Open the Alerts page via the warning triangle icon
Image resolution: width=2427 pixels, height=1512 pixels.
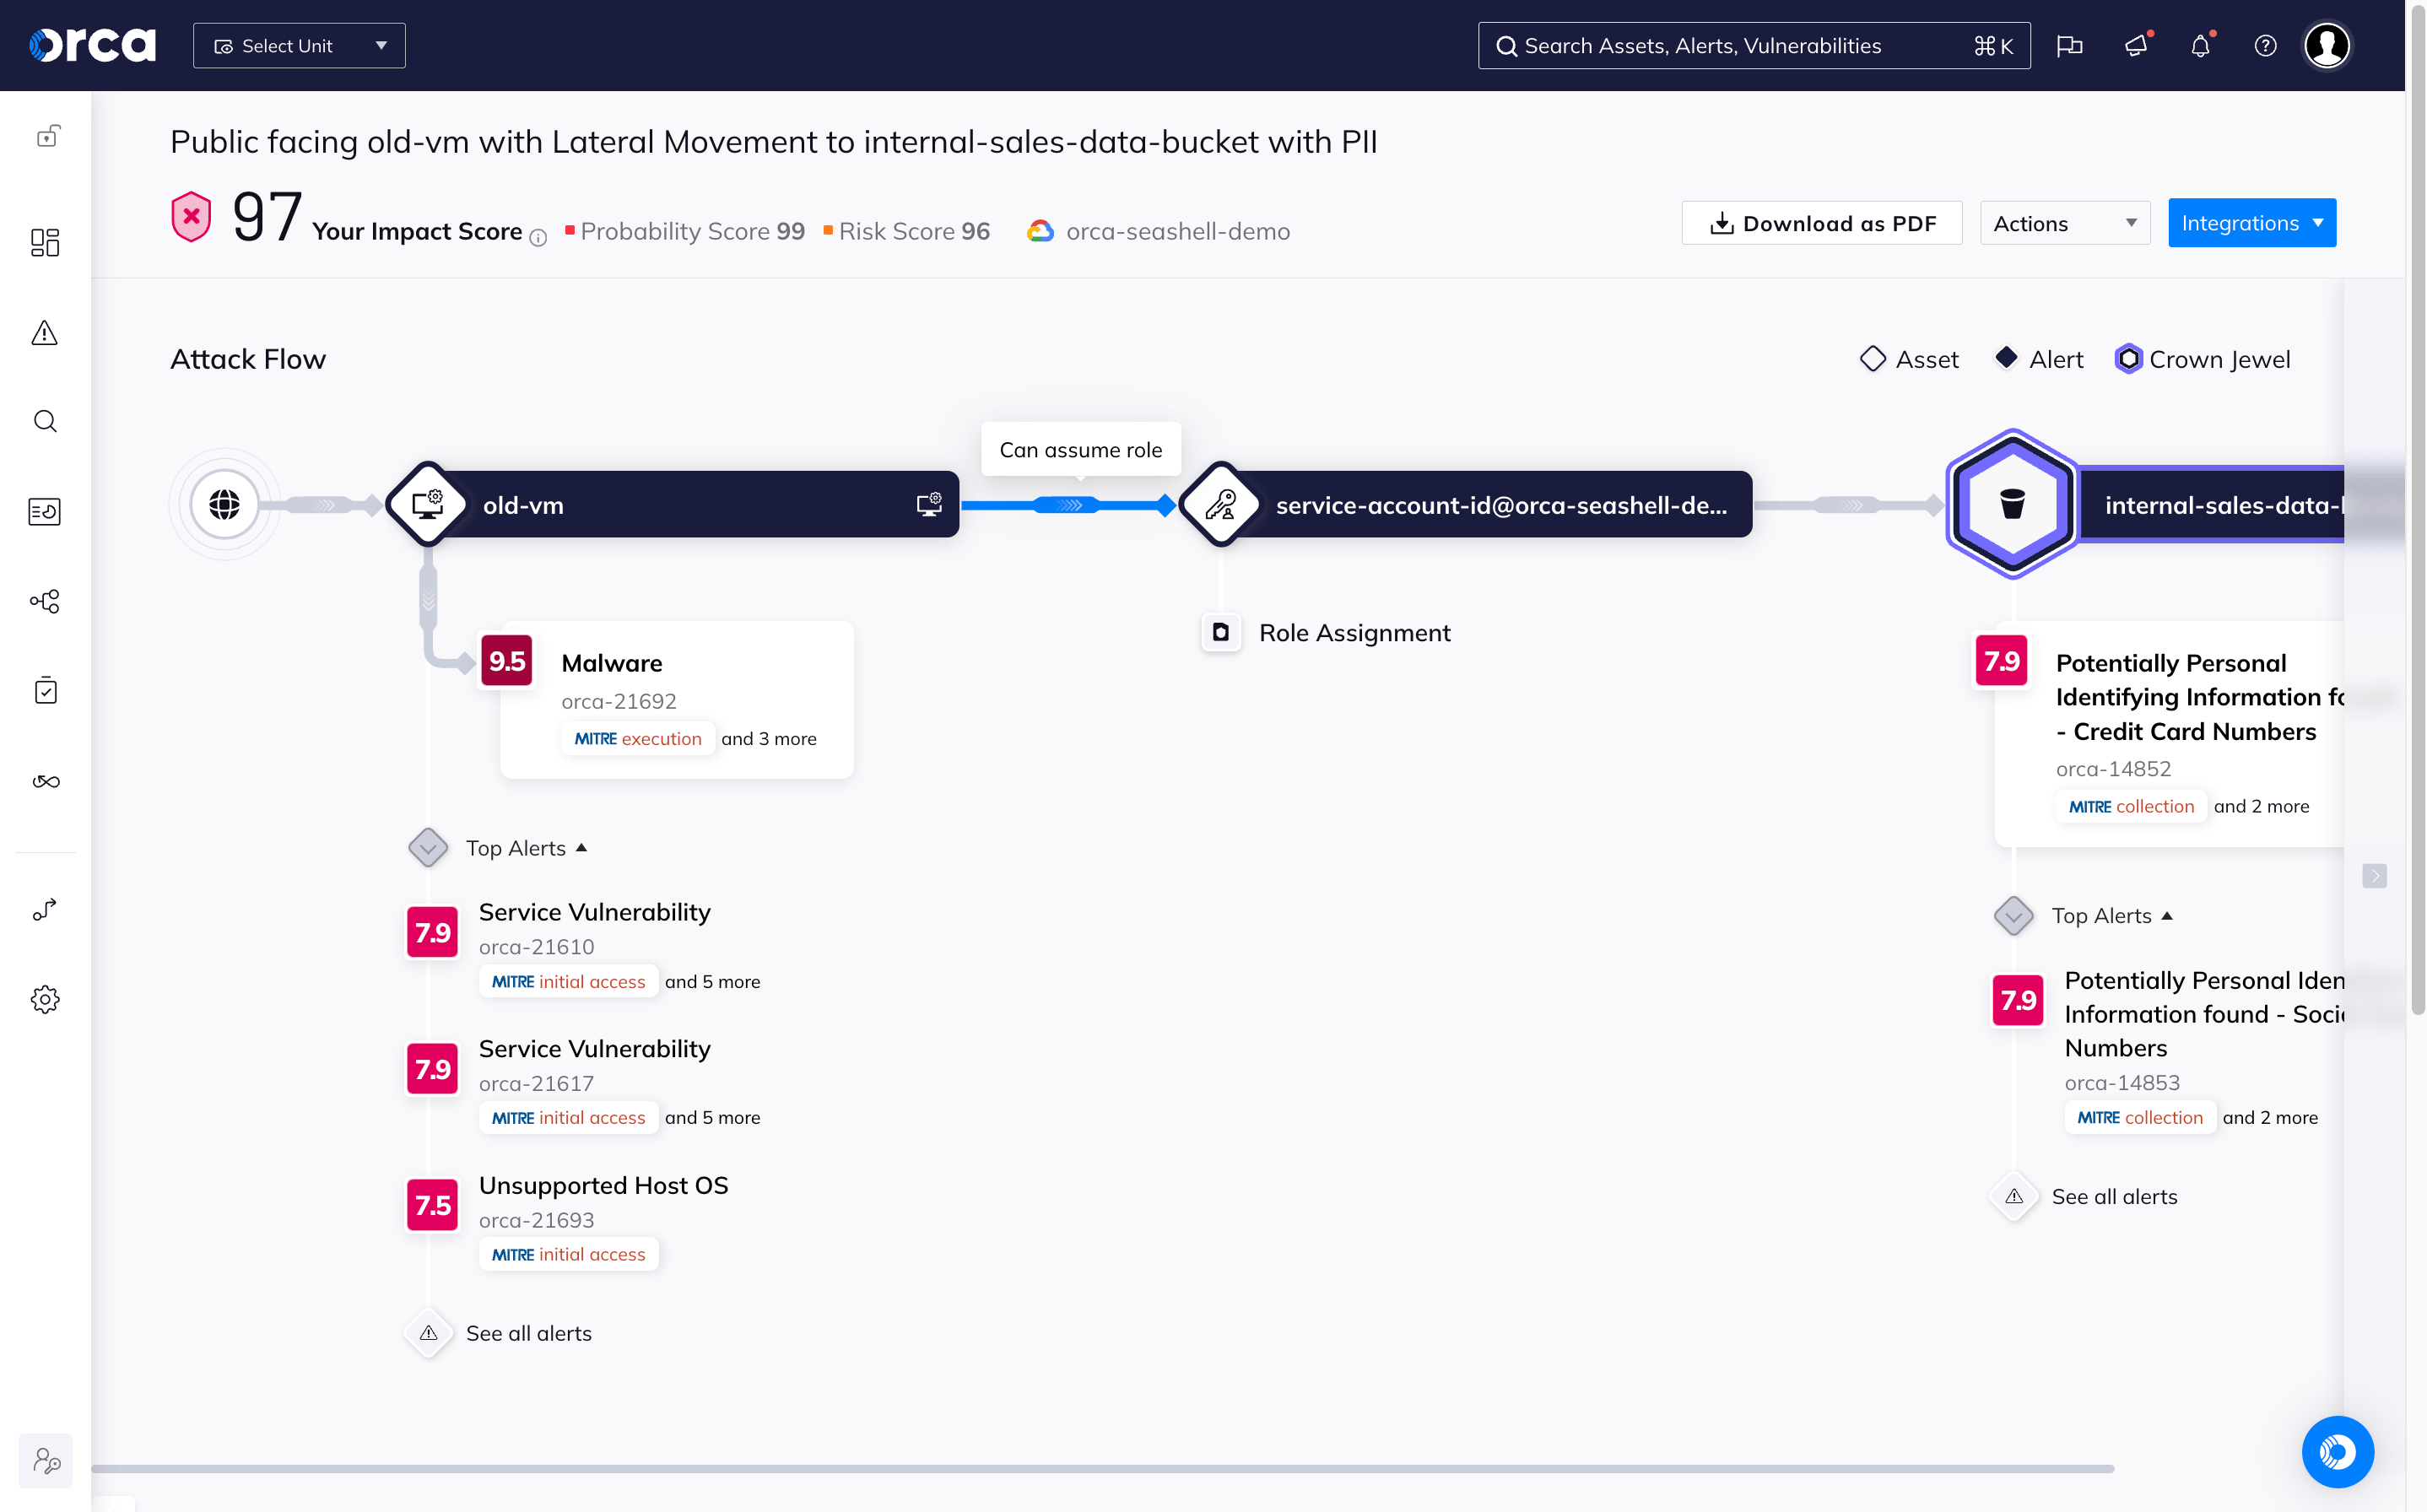(45, 333)
